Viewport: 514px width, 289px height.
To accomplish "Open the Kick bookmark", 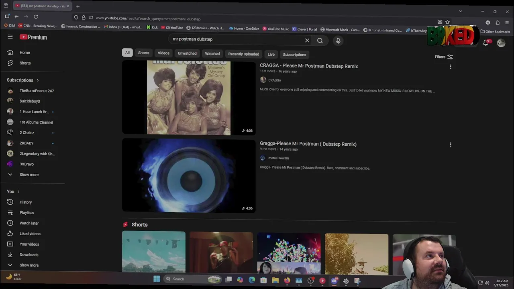I will tap(152, 27).
